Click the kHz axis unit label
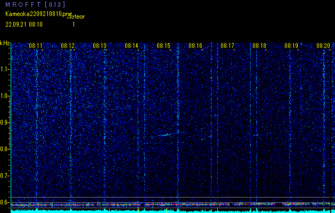335x213 pixels. tap(5, 43)
